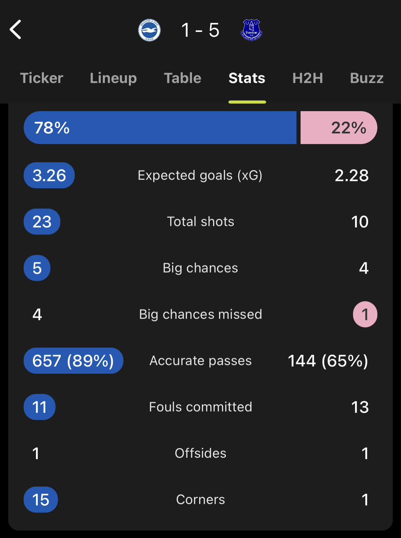Tap the pink 22% possession segment
Screen dimensions: 401x538
click(339, 128)
